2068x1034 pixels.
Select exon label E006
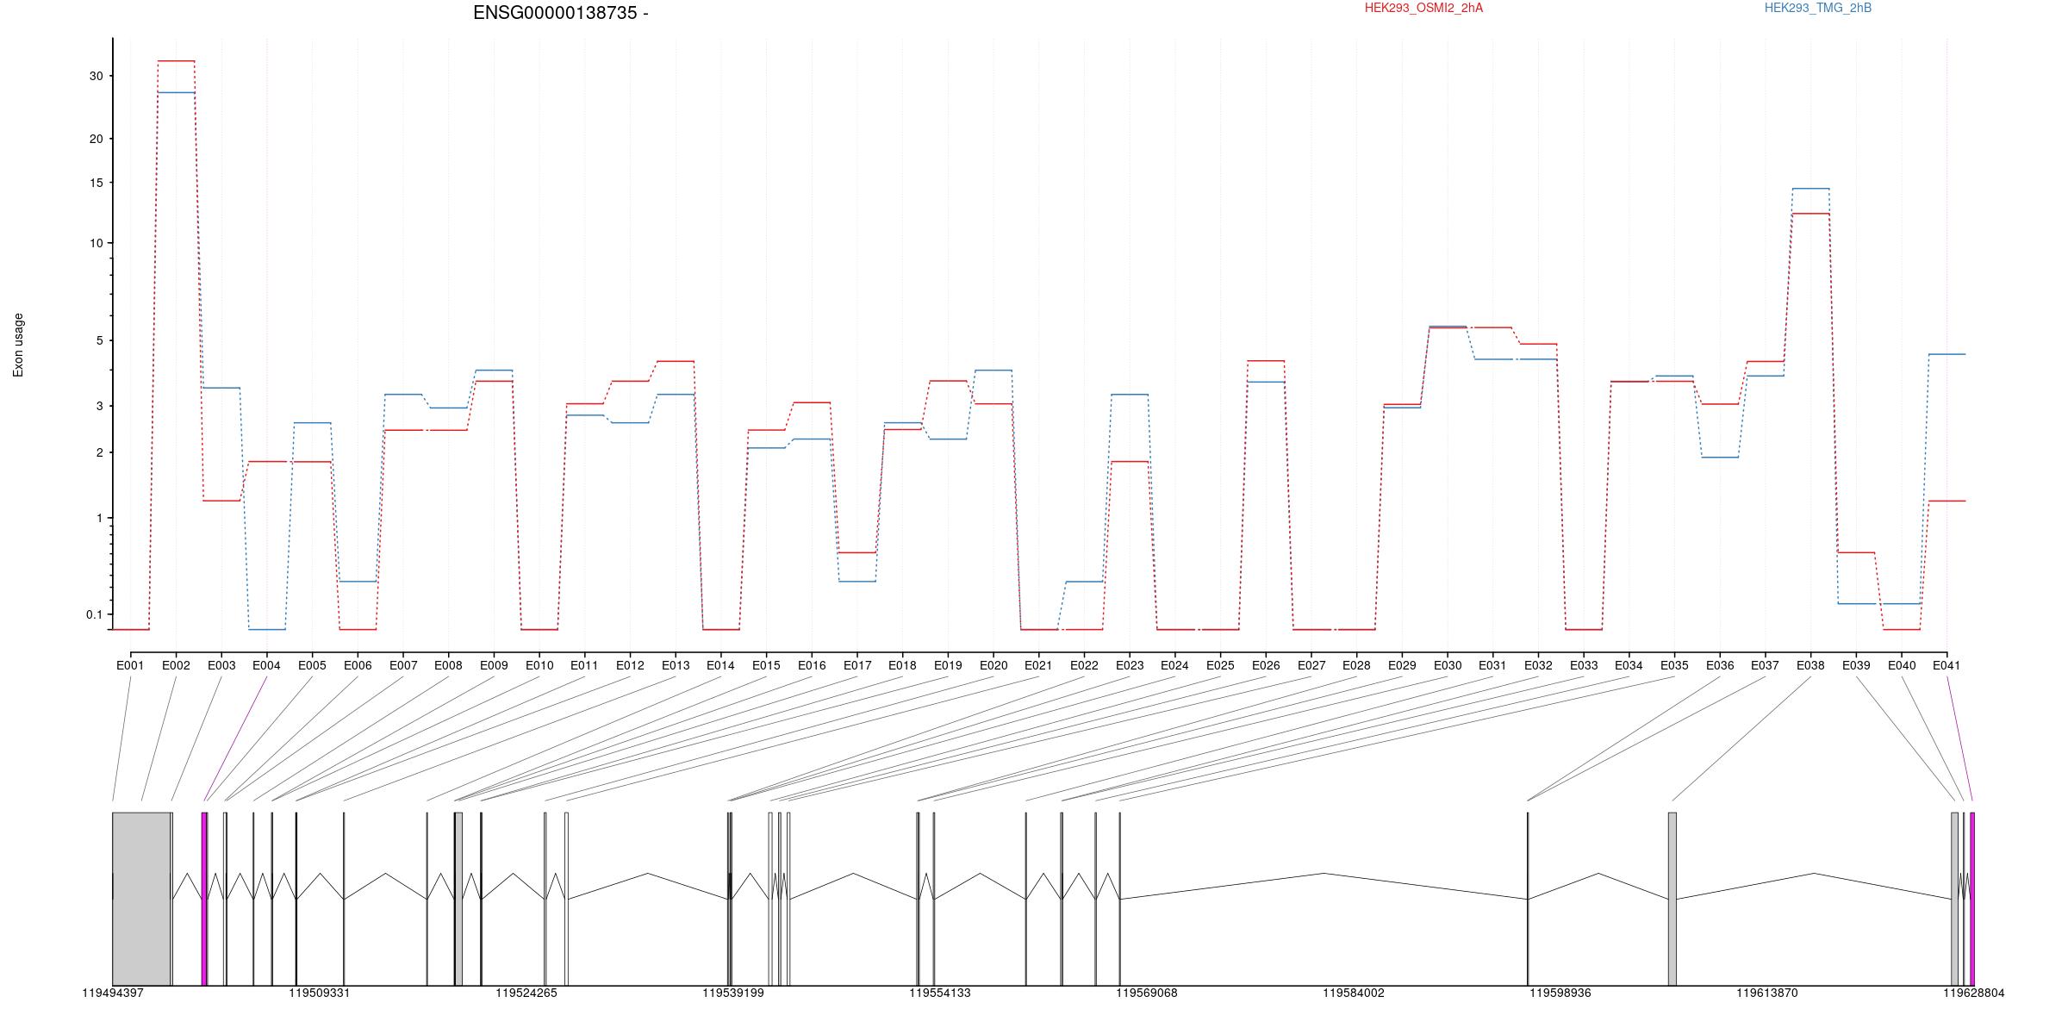tap(358, 665)
